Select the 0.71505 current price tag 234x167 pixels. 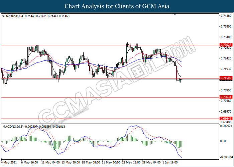(x=225, y=78)
